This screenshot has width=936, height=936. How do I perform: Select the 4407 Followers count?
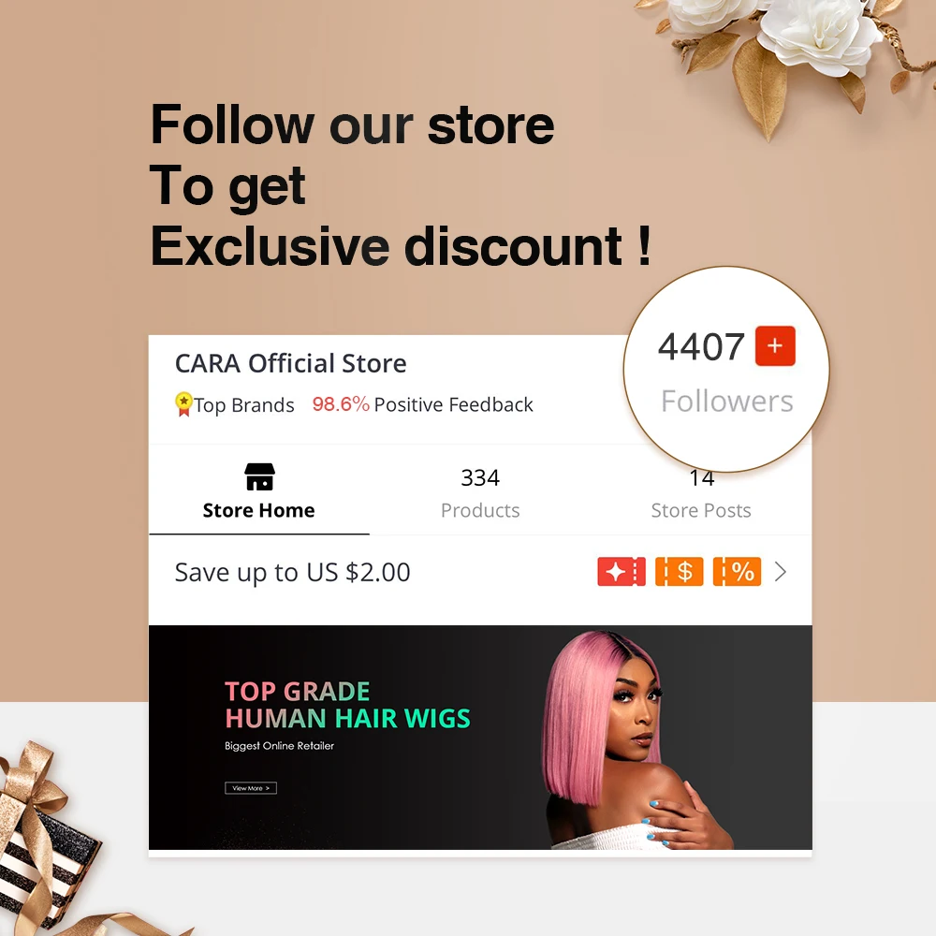tap(701, 346)
